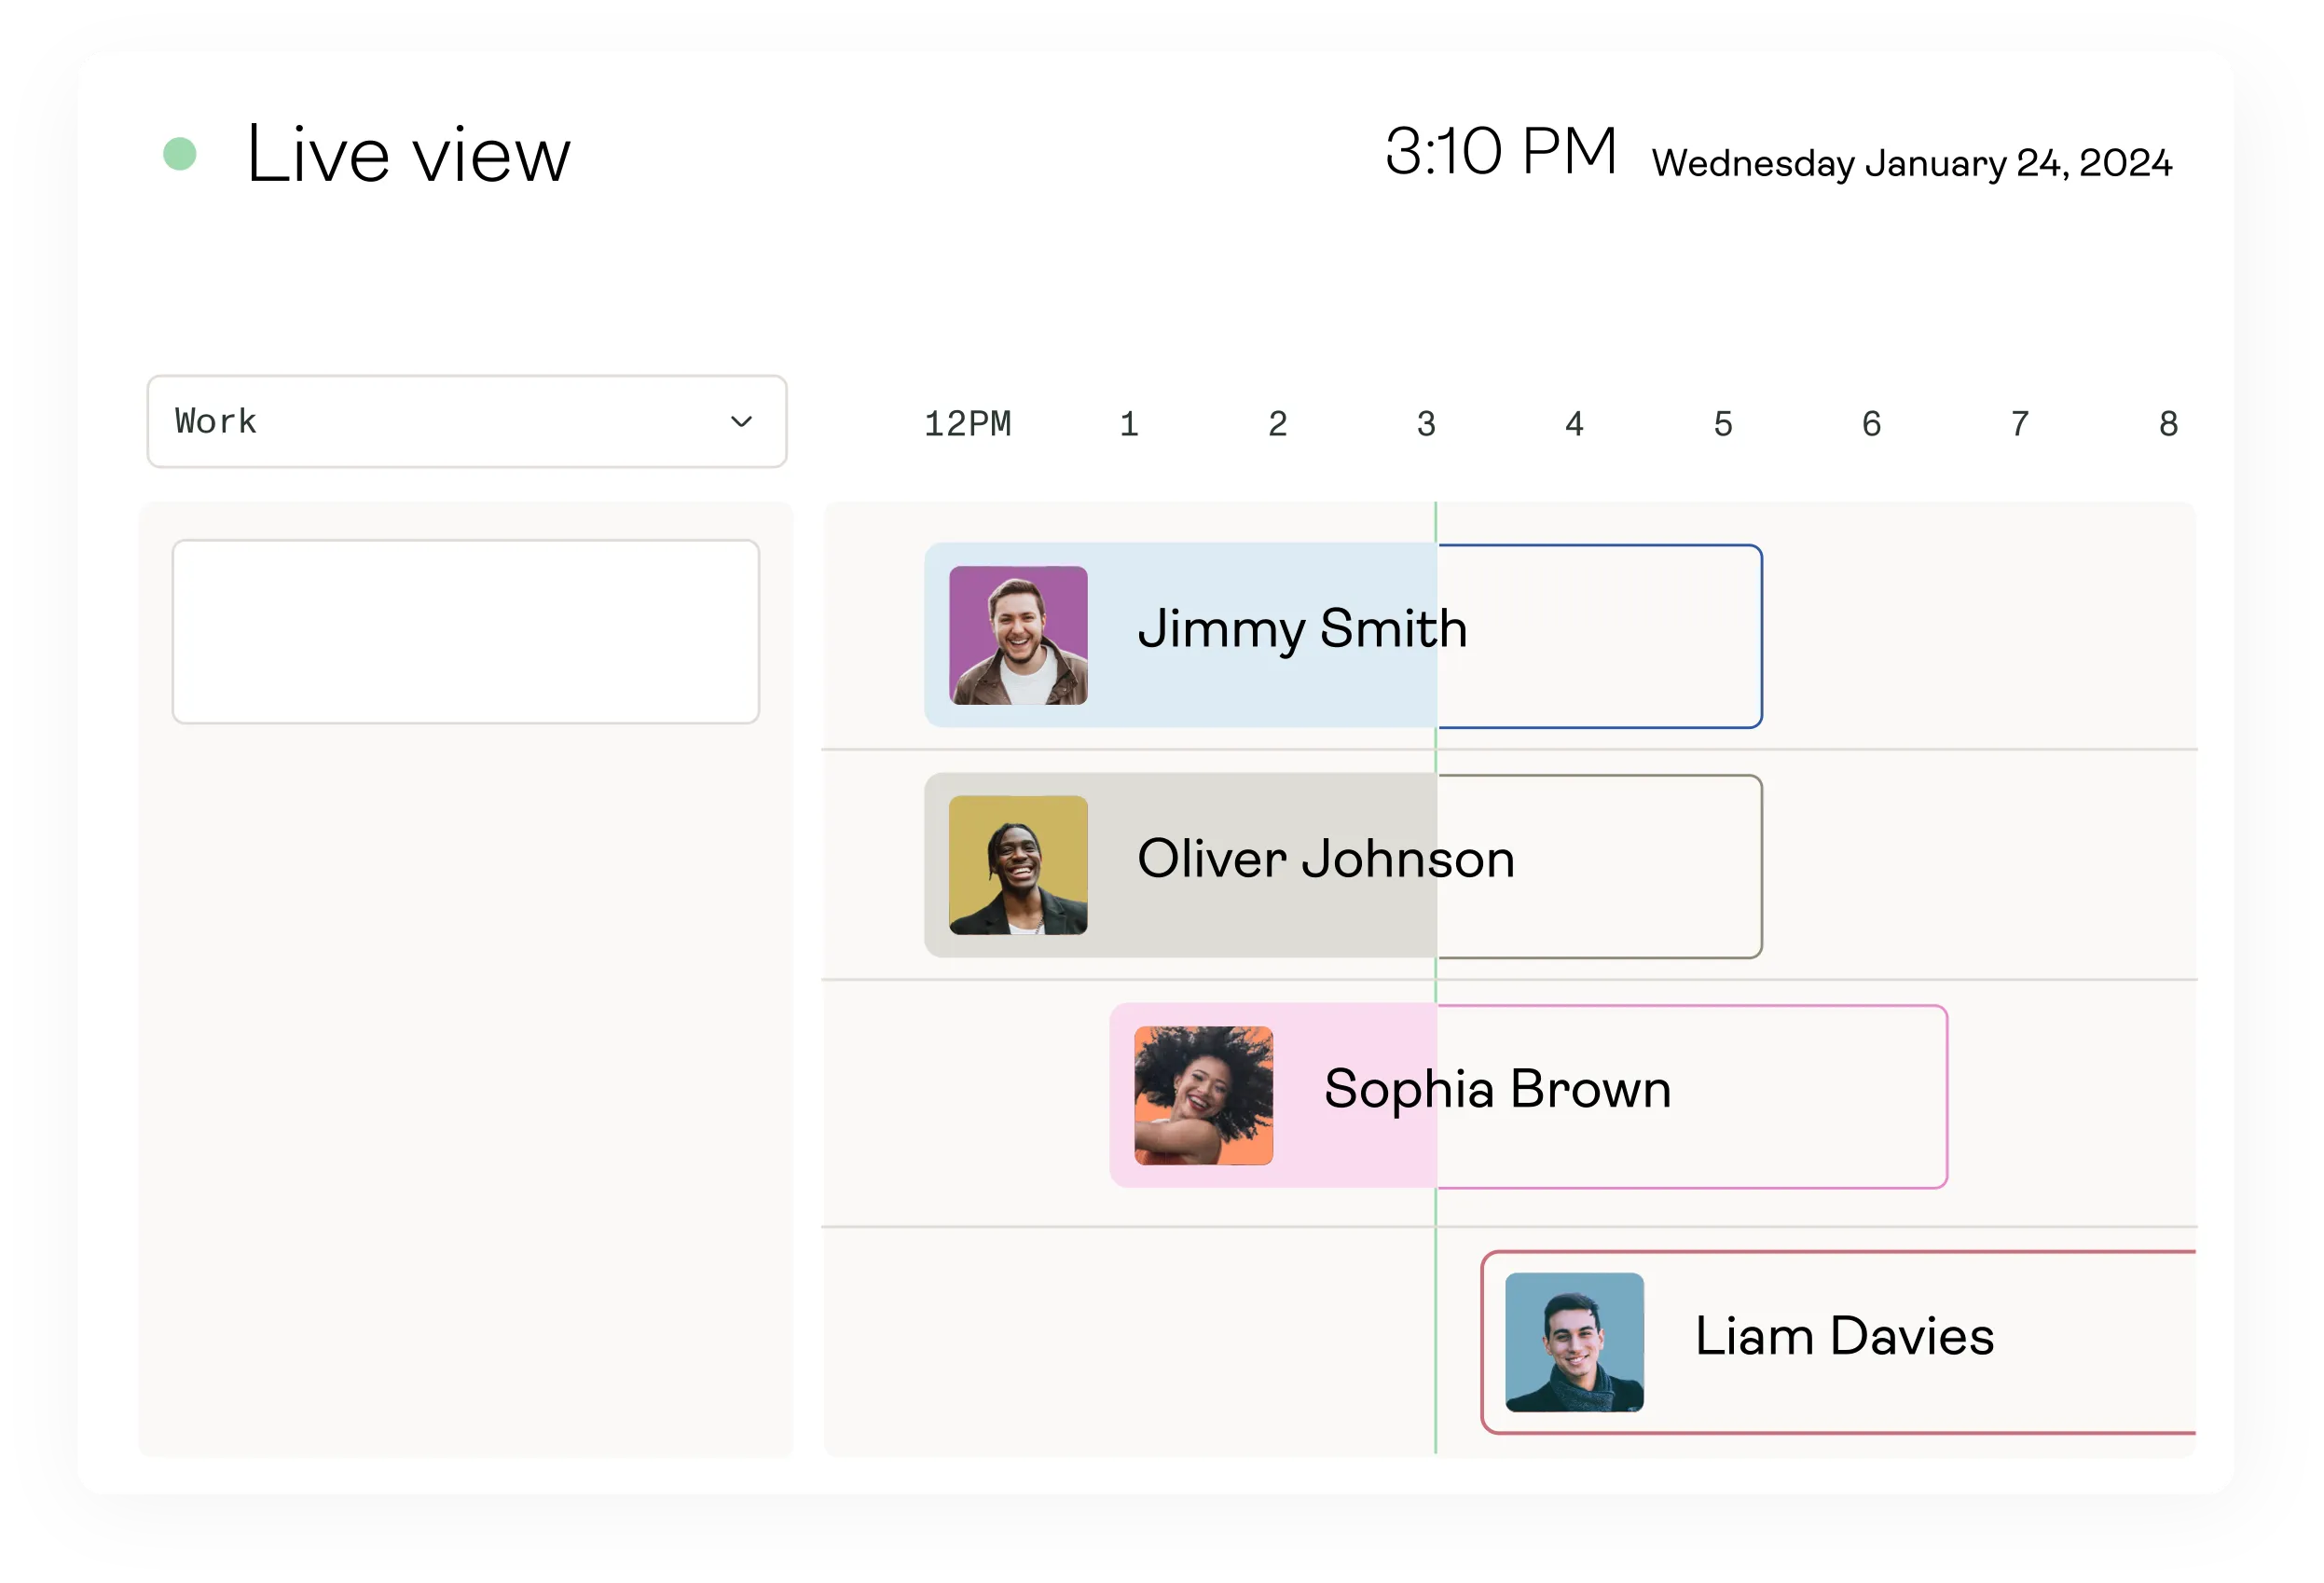Open Jimmy Smith's shift block

(1343, 636)
